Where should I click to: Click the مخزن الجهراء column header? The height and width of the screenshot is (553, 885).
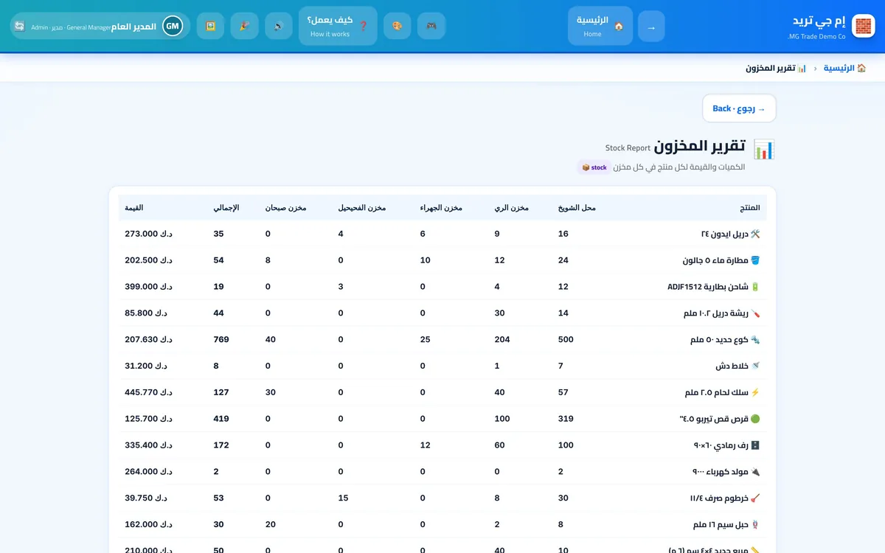click(x=441, y=208)
